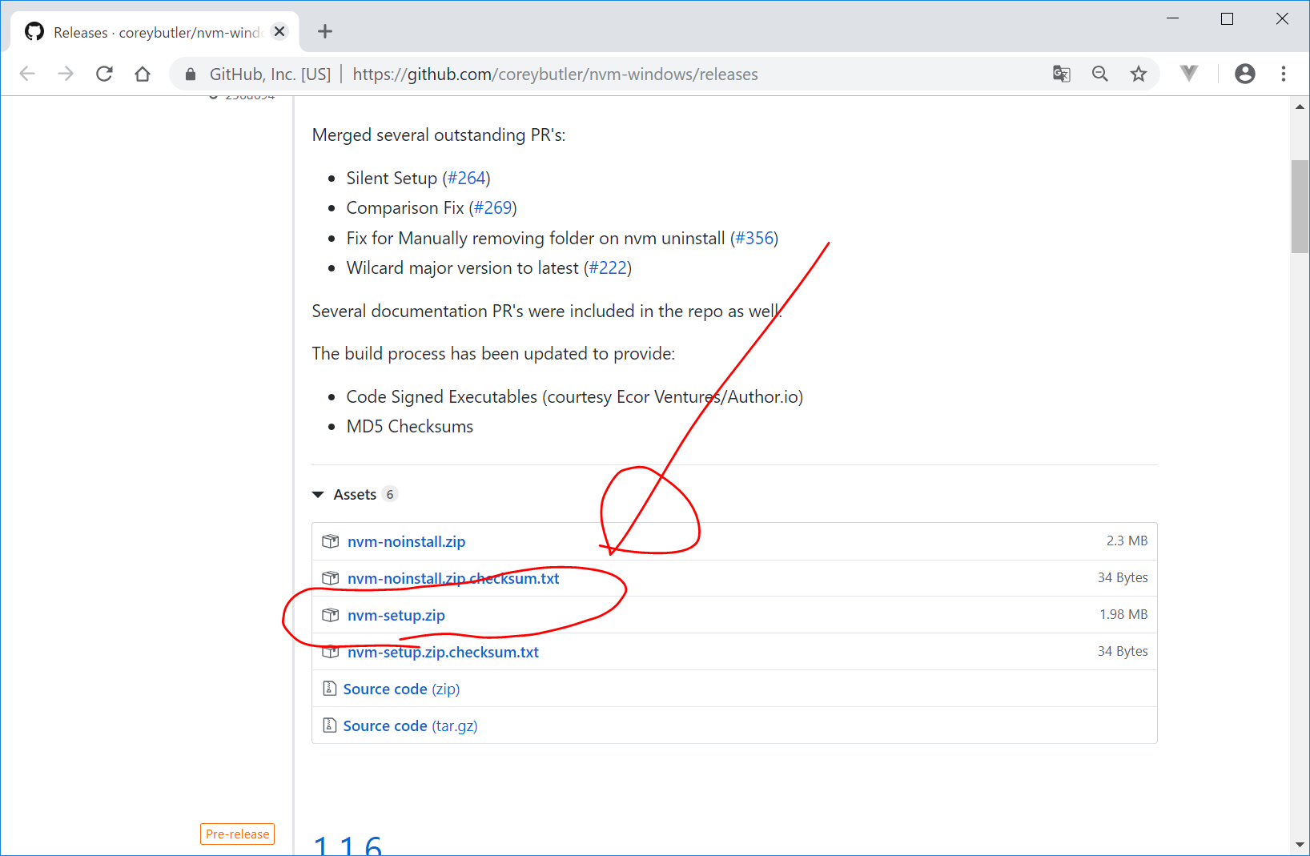Open the Google Translate page icon

pyautogui.click(x=1062, y=74)
